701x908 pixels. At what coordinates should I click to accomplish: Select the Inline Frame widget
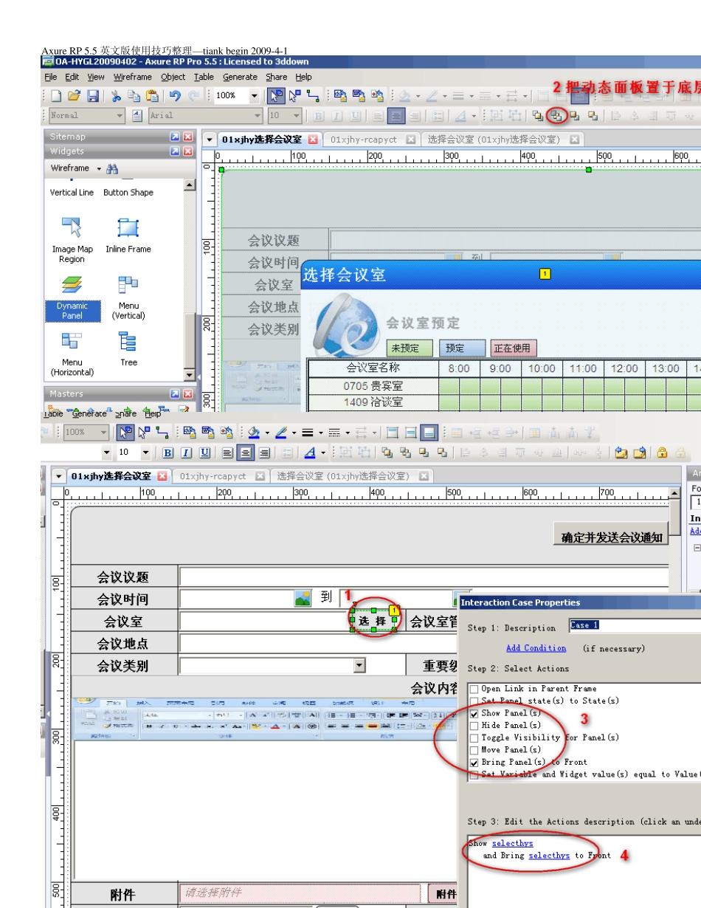pyautogui.click(x=128, y=235)
